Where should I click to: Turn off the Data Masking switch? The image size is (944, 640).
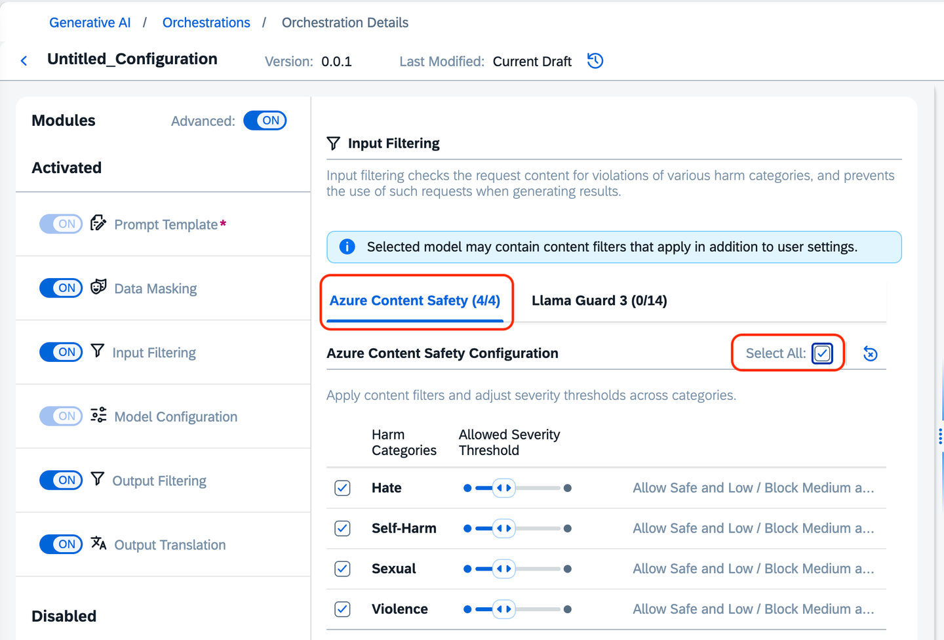tap(61, 288)
